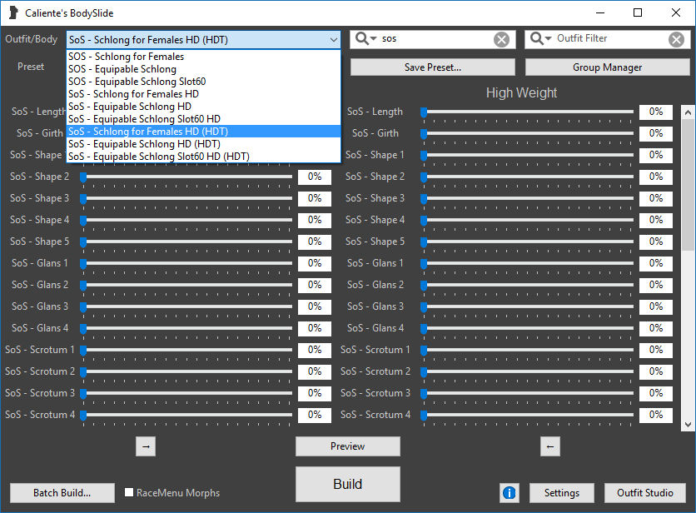Viewport: 696px width, 513px height.
Task: Click the high weight 'SoS - Glans 2' label
Action: pos(375,285)
